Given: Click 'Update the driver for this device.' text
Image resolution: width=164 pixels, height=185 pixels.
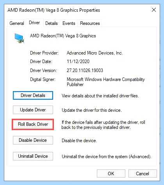Looking at the screenshot, I should coord(92,110).
